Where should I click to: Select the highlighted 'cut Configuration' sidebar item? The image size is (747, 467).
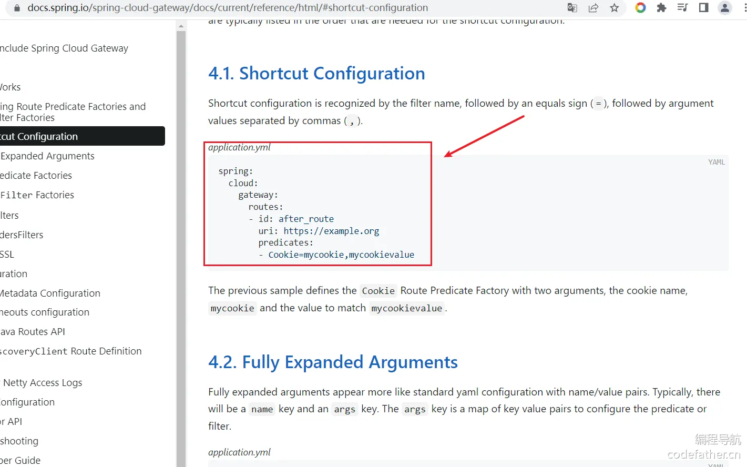(x=83, y=136)
